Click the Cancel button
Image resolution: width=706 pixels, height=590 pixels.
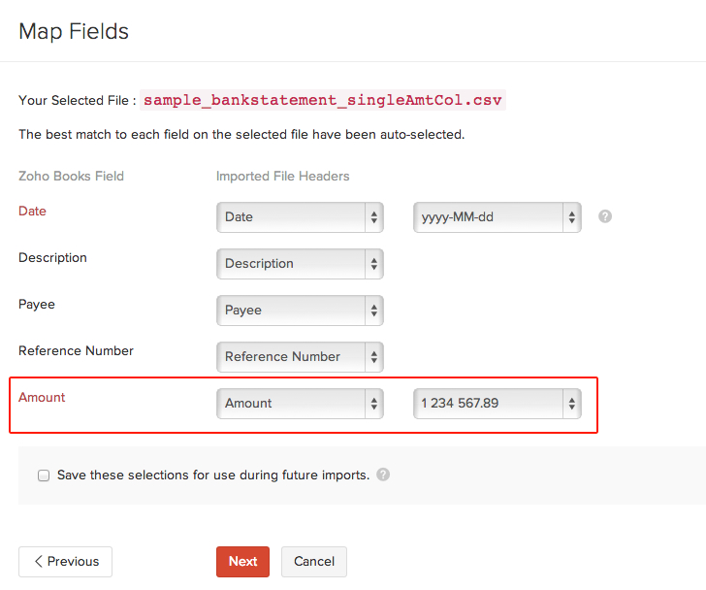click(x=314, y=561)
